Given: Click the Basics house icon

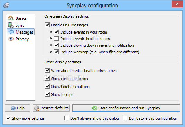Looking at the screenshot, I should coord(11,18).
